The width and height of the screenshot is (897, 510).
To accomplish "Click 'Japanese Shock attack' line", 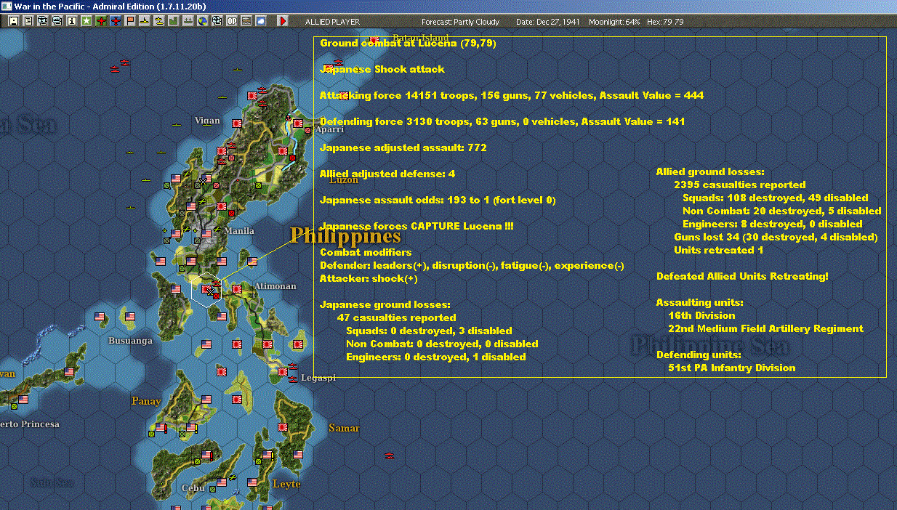I will [382, 69].
